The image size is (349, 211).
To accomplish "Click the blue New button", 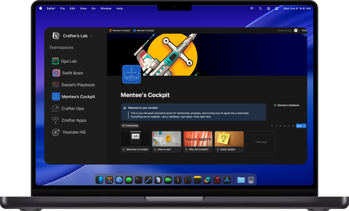I will [x=299, y=126].
